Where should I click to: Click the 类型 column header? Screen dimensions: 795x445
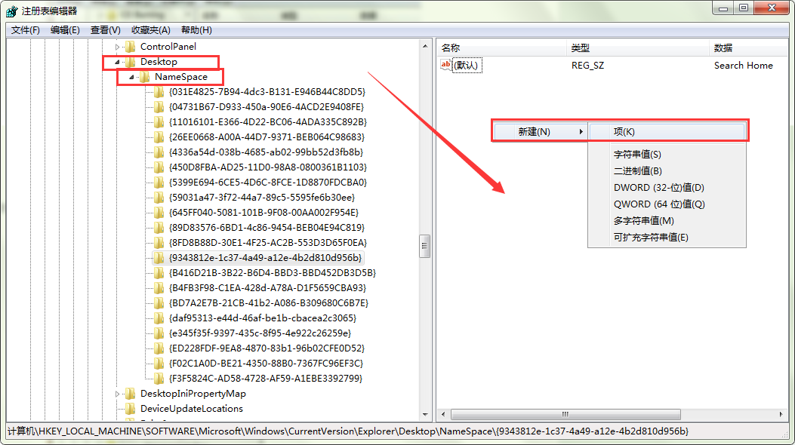580,48
